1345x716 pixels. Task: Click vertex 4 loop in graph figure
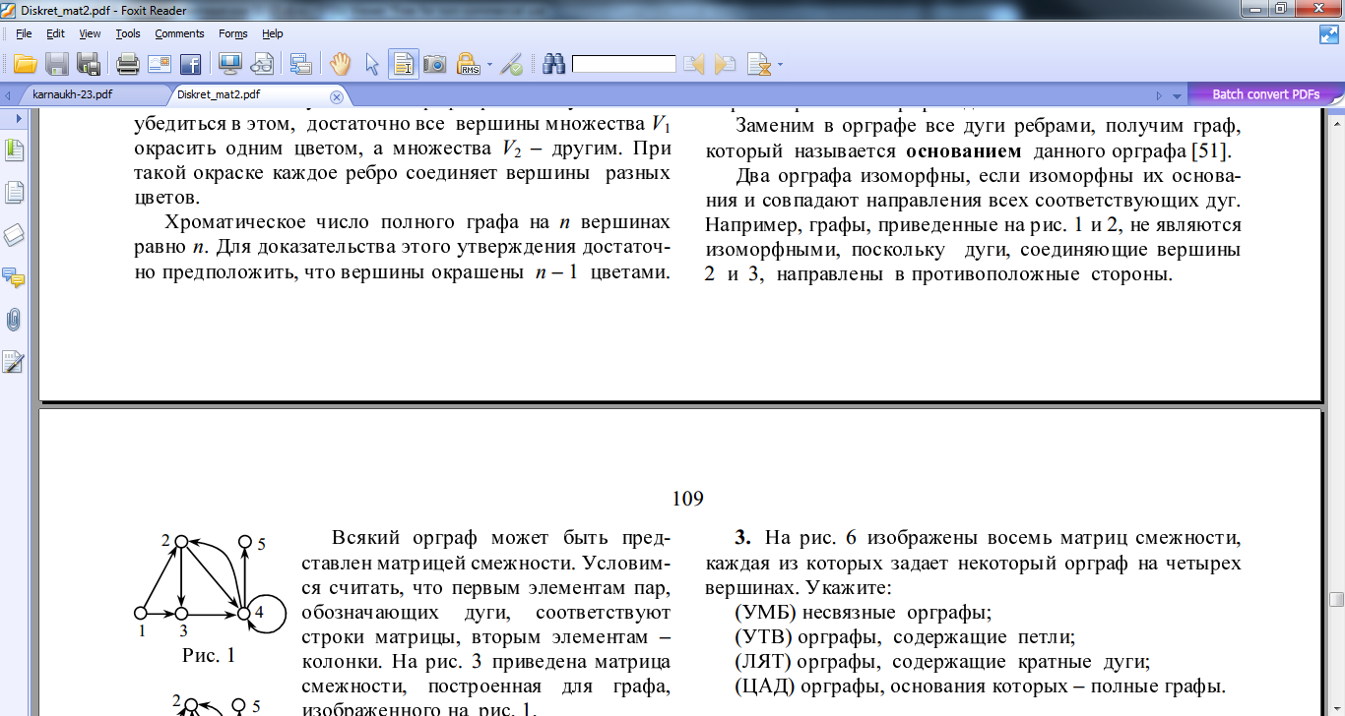click(x=266, y=613)
